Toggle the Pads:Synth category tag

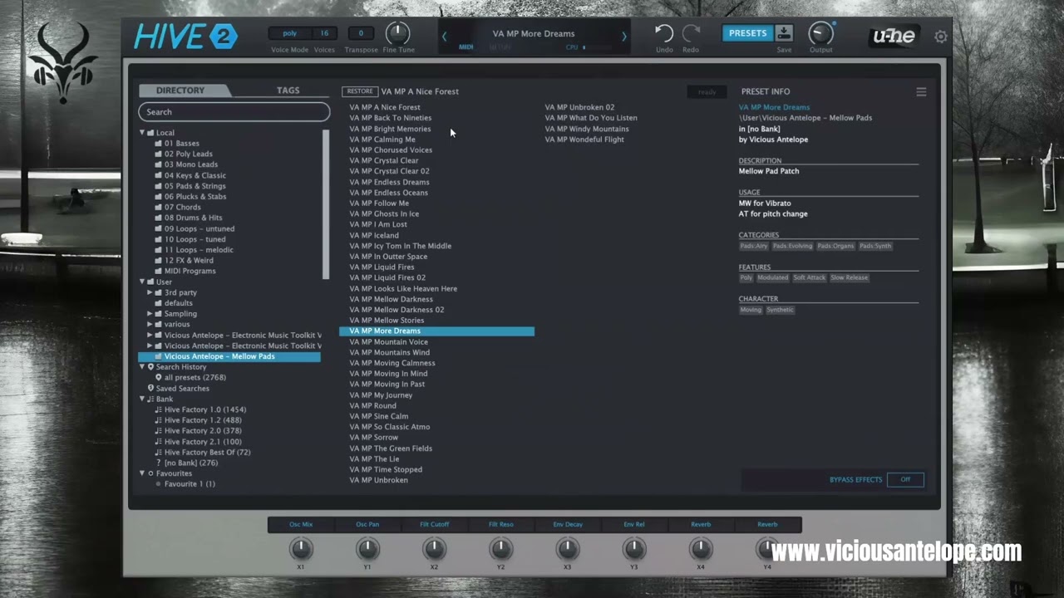coord(875,246)
